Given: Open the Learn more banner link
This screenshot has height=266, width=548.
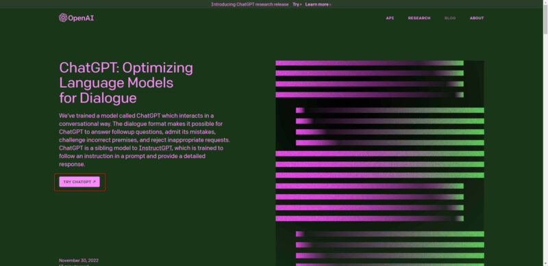Looking at the screenshot, I should point(316,4).
